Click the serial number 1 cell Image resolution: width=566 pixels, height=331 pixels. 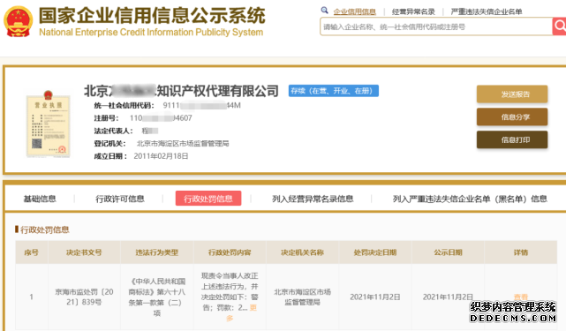pyautogui.click(x=32, y=297)
